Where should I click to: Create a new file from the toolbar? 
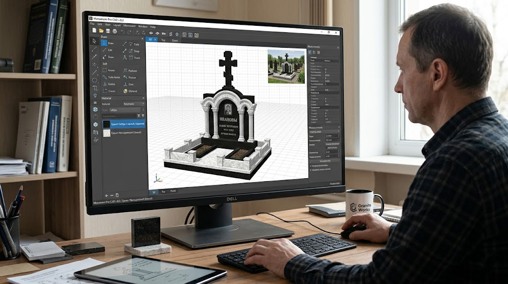click(94, 30)
